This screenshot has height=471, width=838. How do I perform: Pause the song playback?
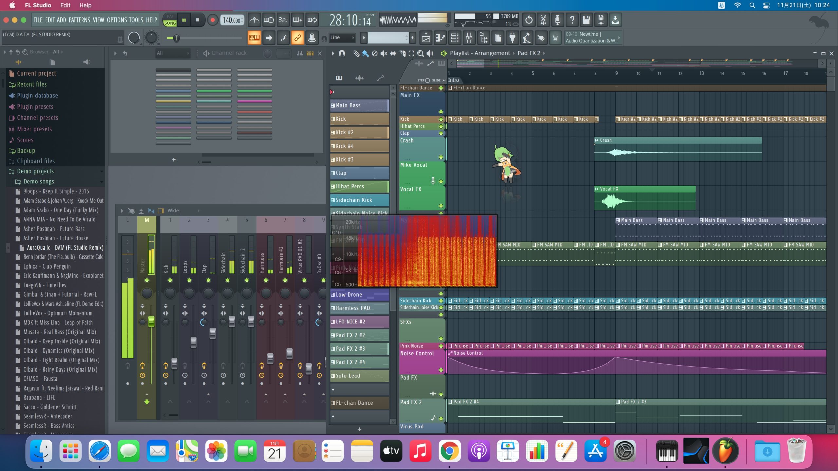click(x=184, y=20)
